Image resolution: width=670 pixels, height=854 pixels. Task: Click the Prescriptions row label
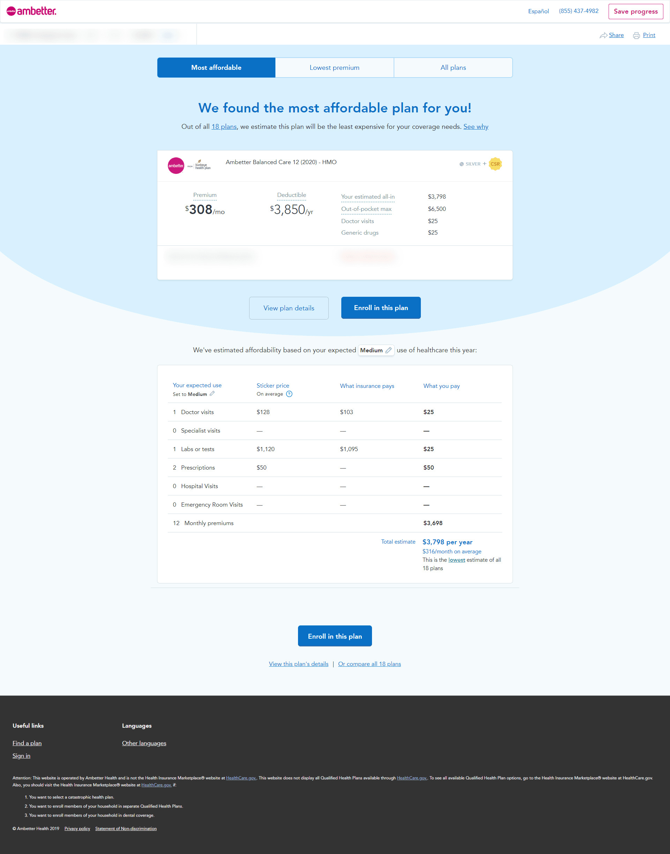[x=198, y=468]
